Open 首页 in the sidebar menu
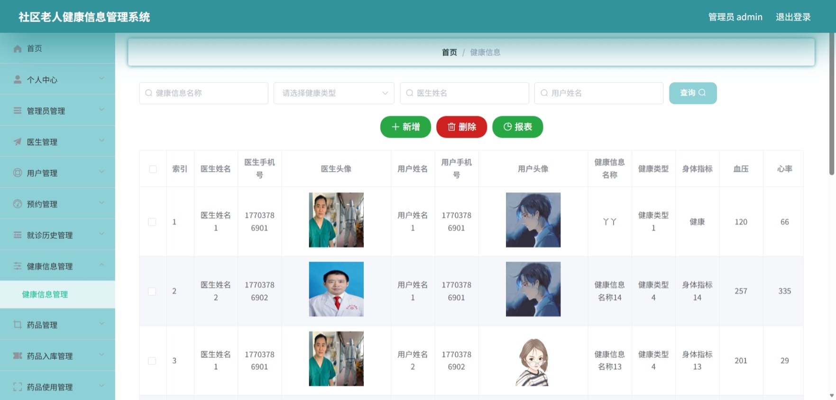Screen dimensions: 836x400 click(57, 48)
